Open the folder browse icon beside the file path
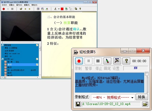Image resolution: width=152 pixels, height=111 pixels. (145, 104)
